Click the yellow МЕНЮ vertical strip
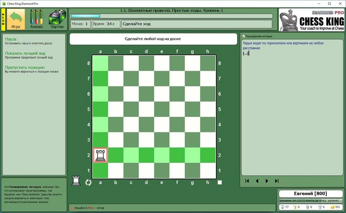 pos(3,19)
